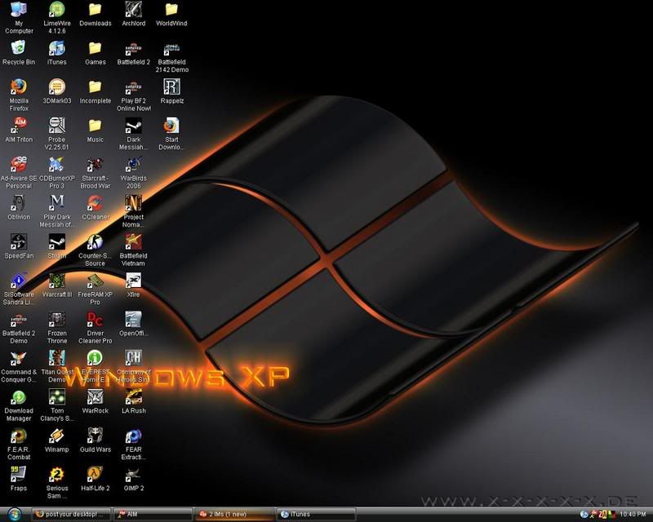Click the Half-Life 2 shortcut icon
653x522 pixels.
tap(95, 475)
